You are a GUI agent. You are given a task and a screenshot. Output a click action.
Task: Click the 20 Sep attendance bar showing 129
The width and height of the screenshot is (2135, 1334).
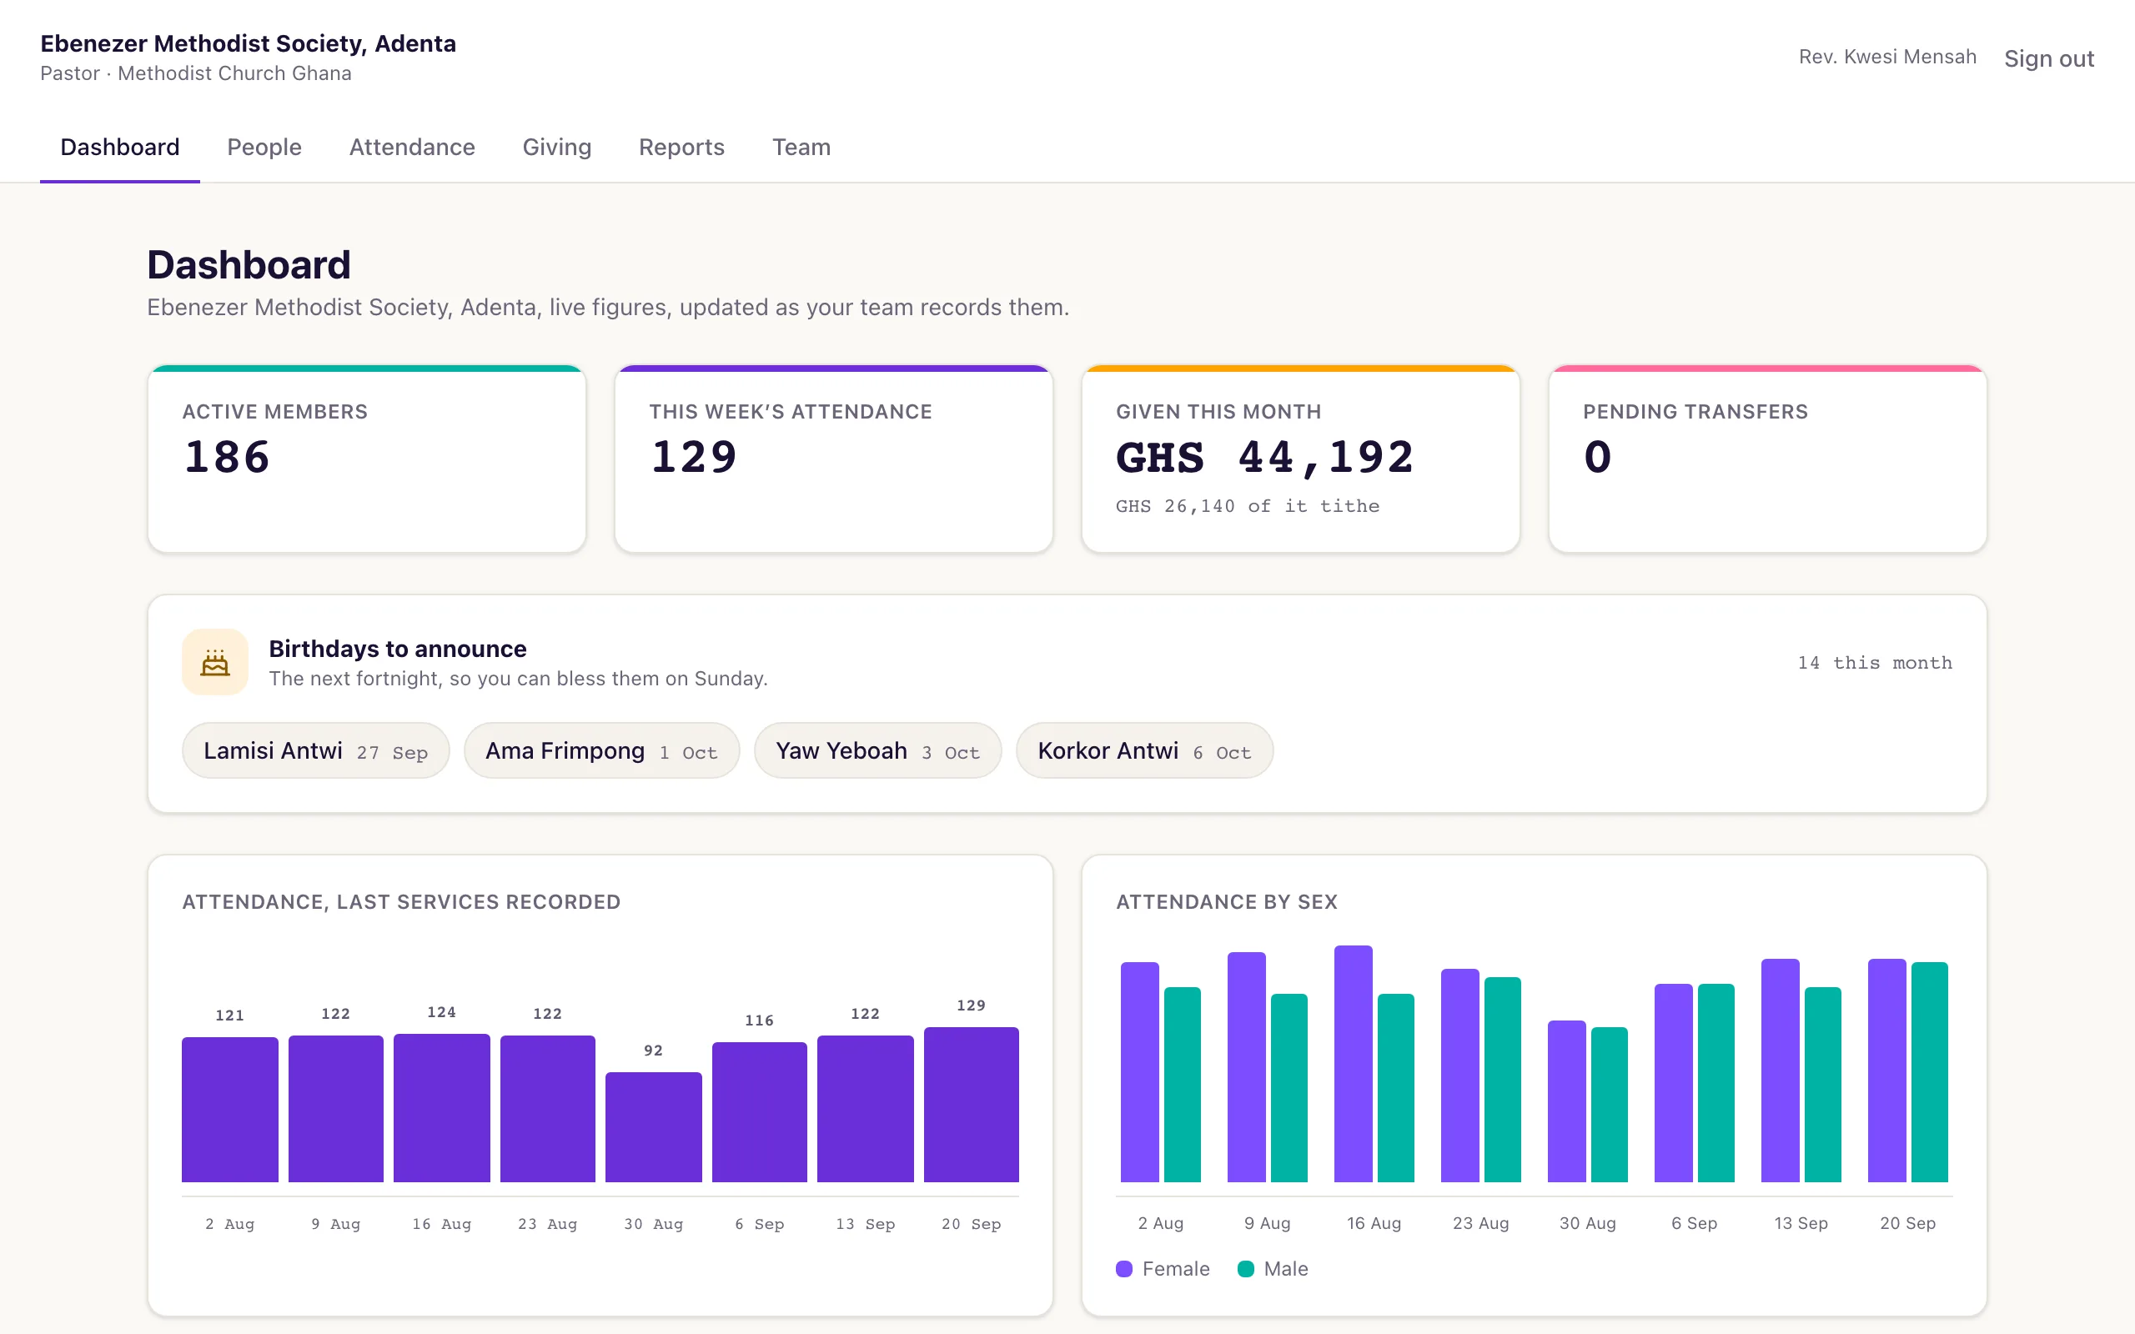[972, 1105]
